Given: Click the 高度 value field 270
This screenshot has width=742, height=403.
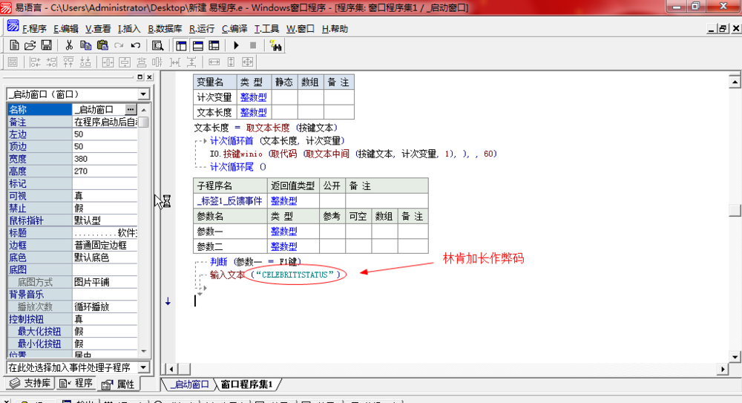Looking at the screenshot, I should 105,171.
